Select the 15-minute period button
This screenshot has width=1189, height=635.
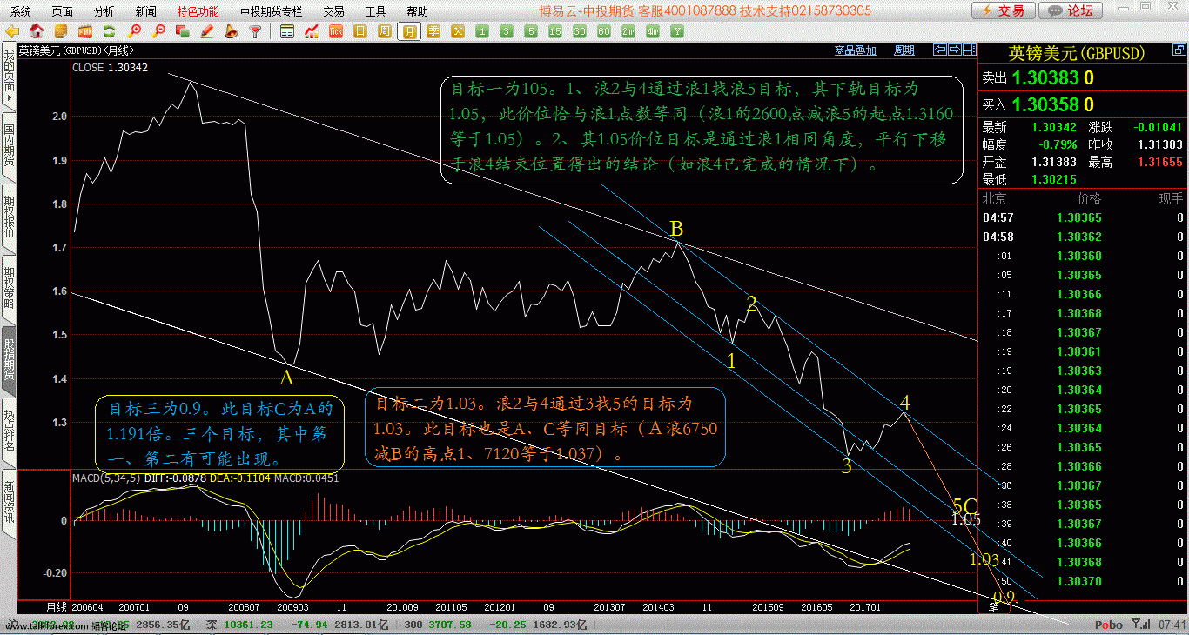coord(555,31)
